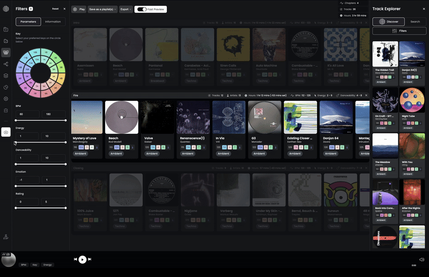Click the app logo in the sidebar
Screen dimensions: 429x277
[x=6, y=9]
